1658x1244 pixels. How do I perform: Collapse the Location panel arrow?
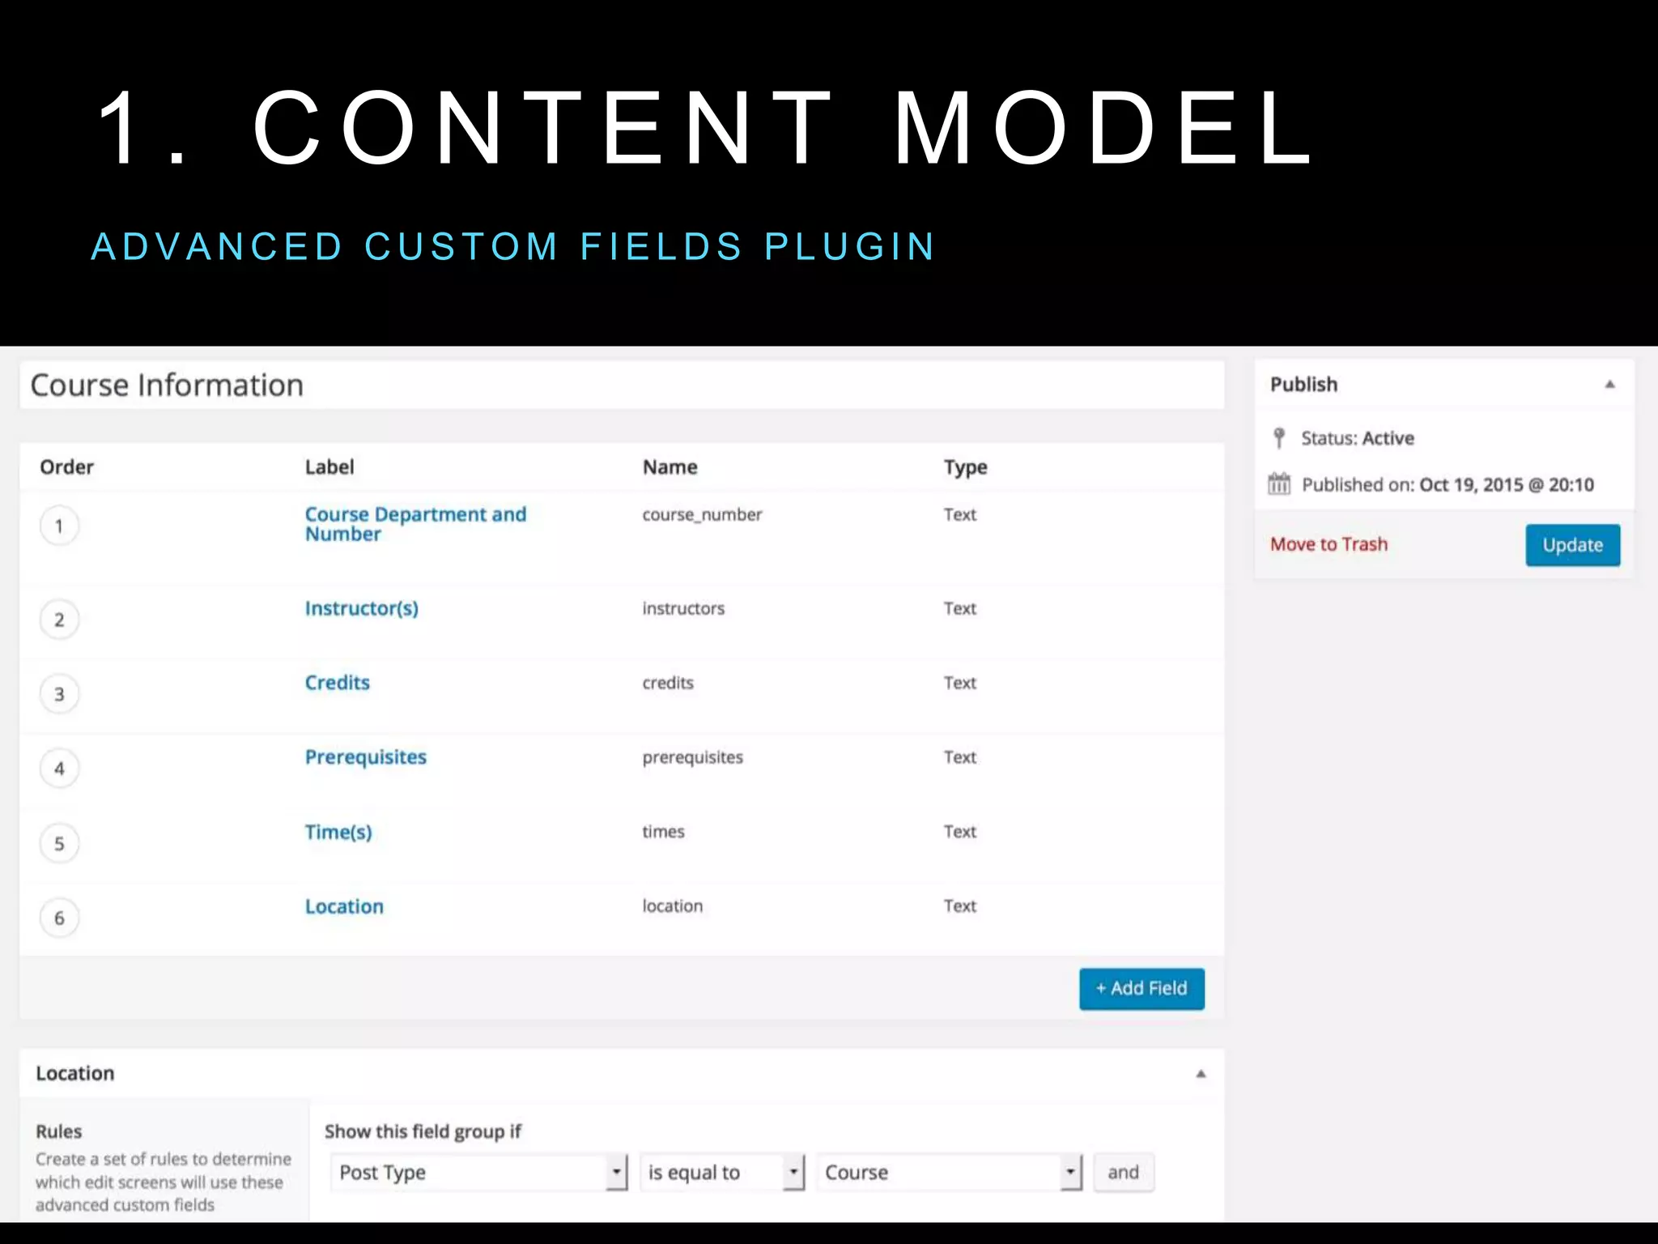point(1201,1074)
